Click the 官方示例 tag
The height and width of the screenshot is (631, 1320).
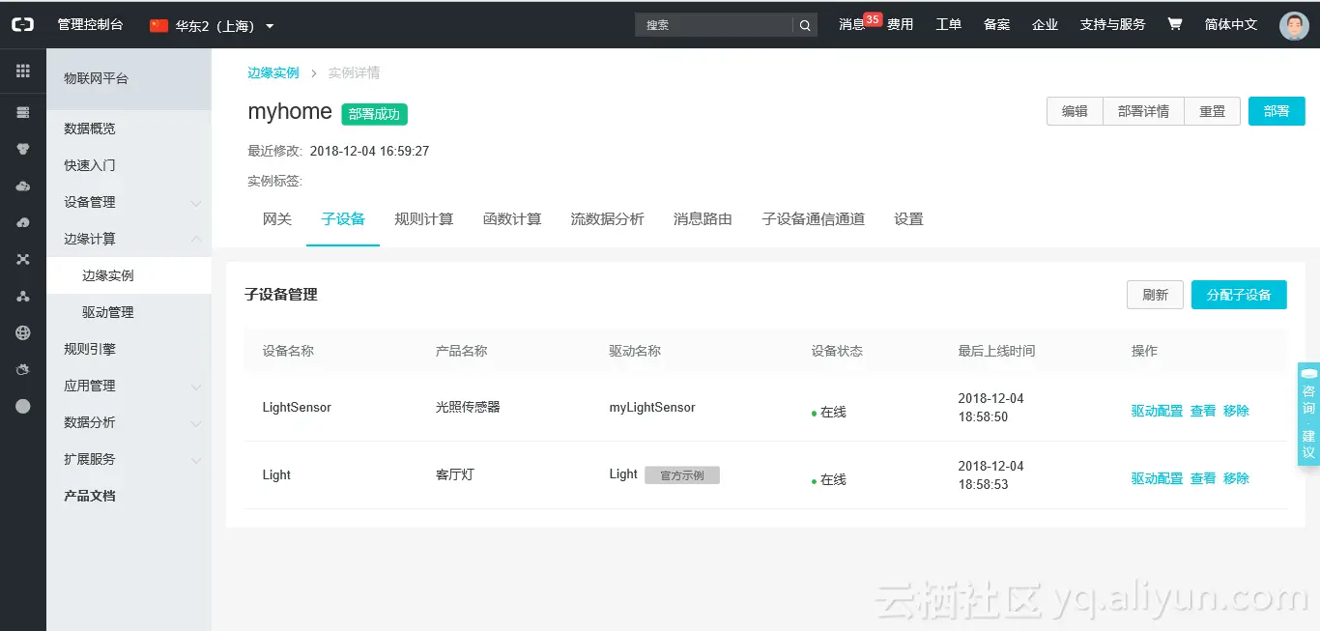coord(682,475)
